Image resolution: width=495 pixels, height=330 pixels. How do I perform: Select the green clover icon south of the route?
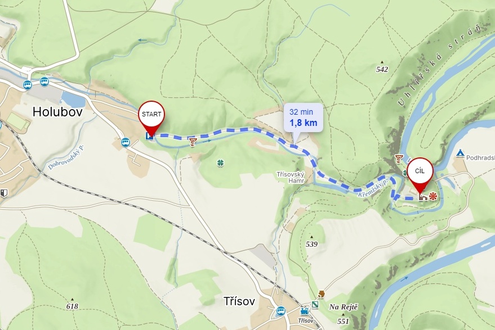tap(220, 163)
